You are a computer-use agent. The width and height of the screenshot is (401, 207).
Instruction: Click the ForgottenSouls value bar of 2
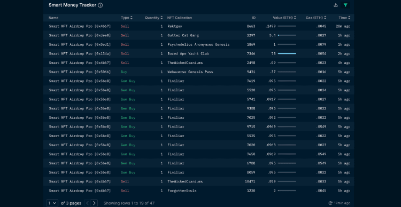point(287,190)
